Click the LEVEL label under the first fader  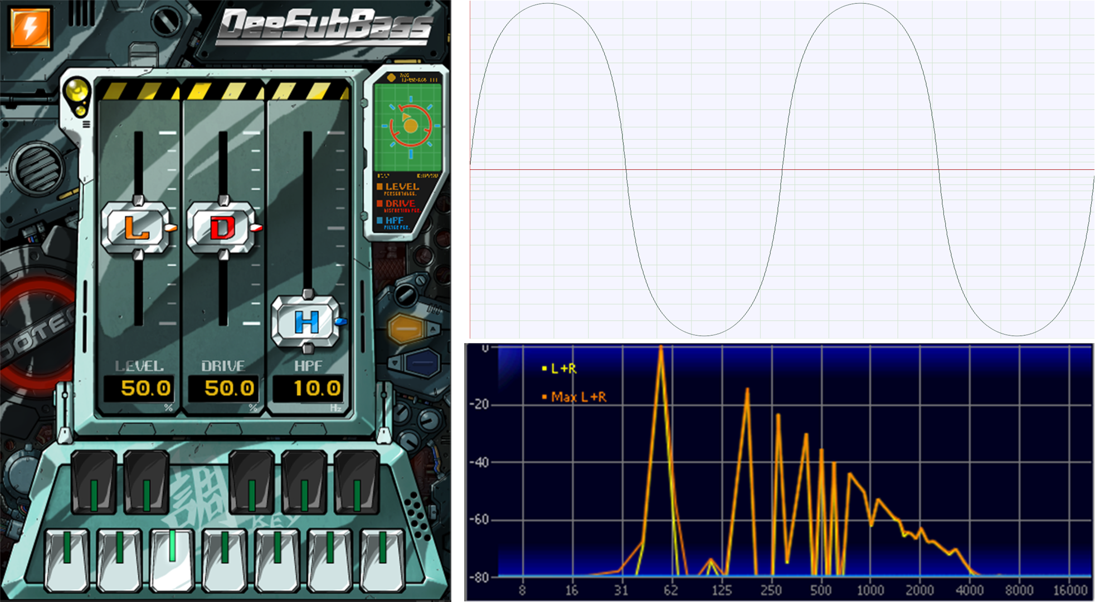[139, 366]
